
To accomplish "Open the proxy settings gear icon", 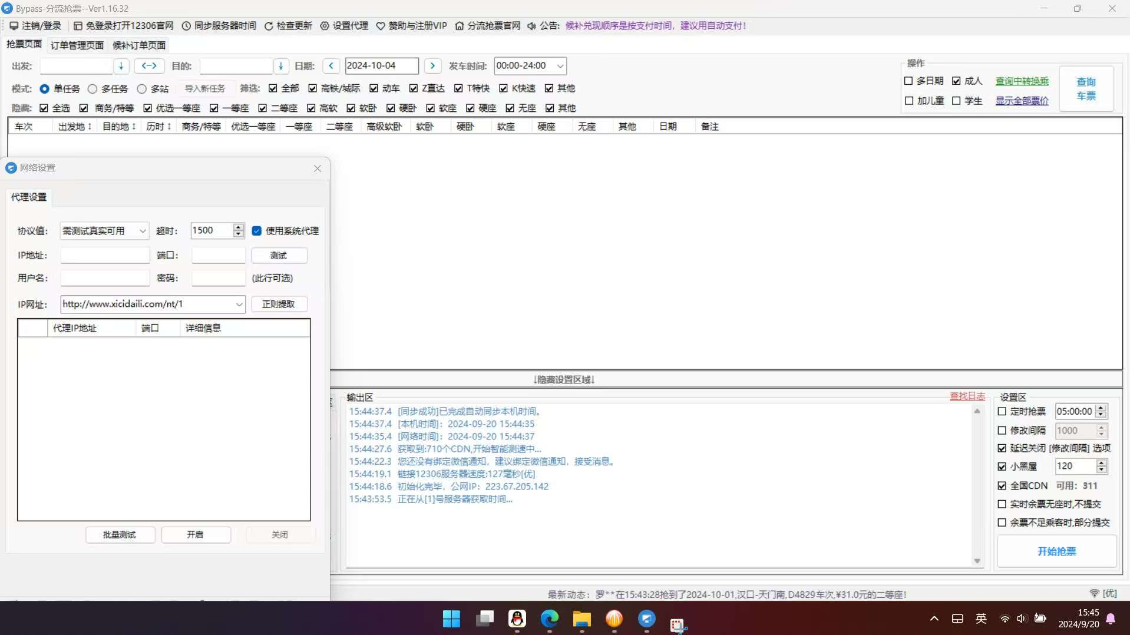I will point(325,26).
